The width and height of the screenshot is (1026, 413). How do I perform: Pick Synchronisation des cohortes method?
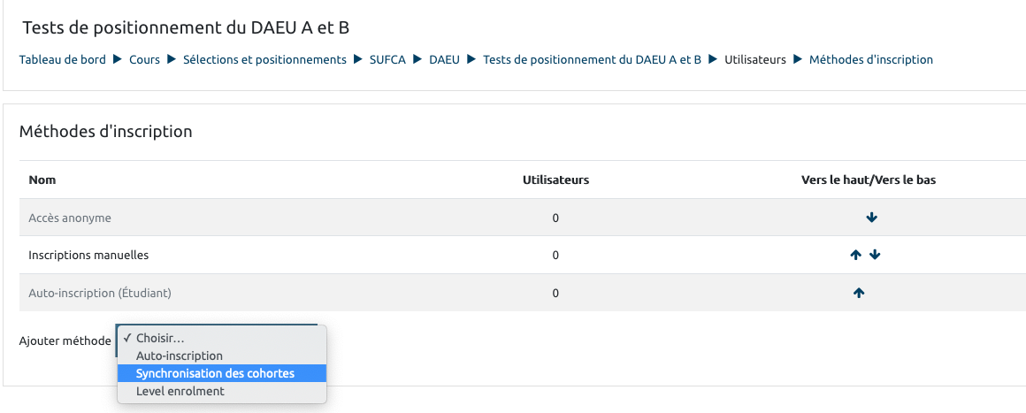[x=215, y=373]
